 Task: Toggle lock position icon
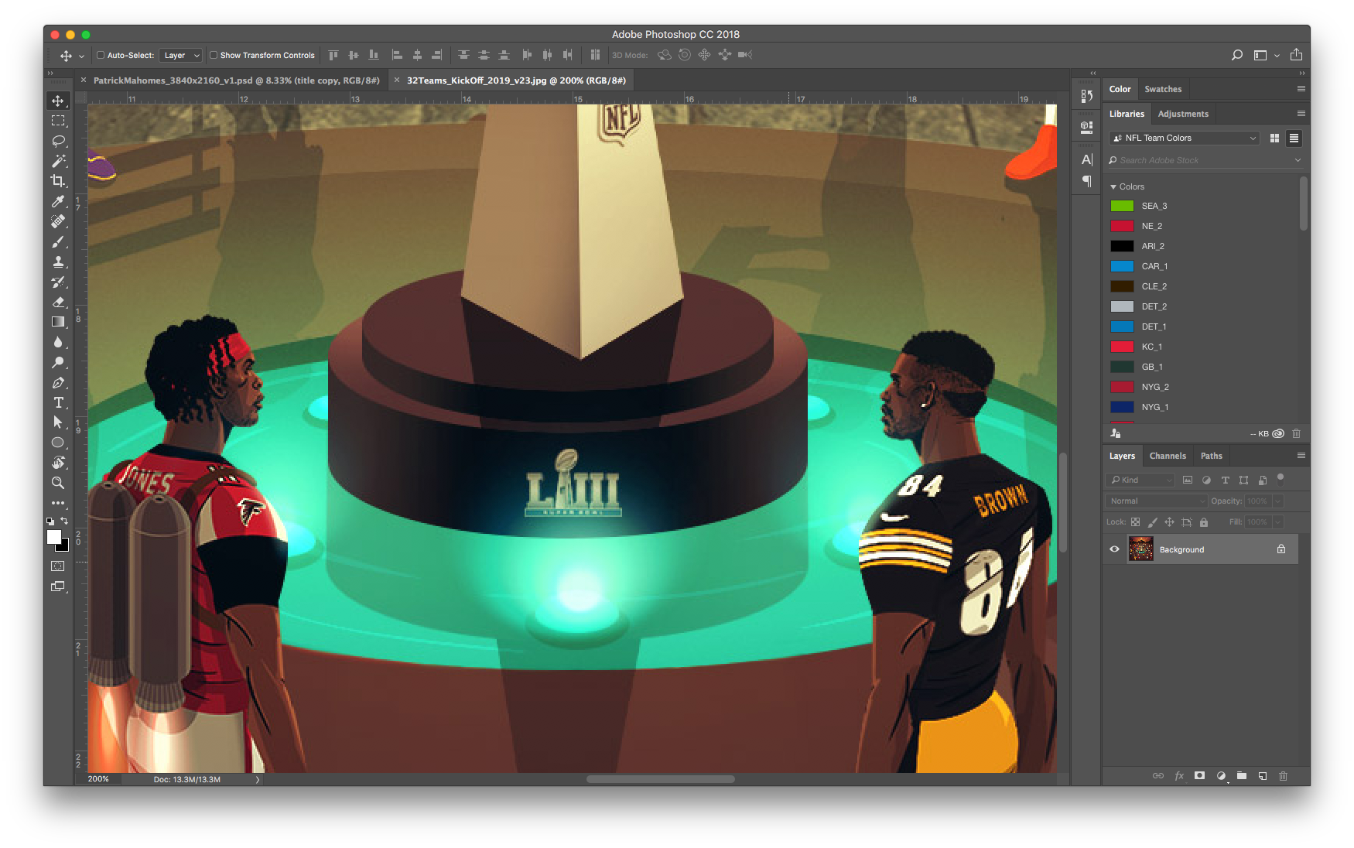click(1169, 522)
